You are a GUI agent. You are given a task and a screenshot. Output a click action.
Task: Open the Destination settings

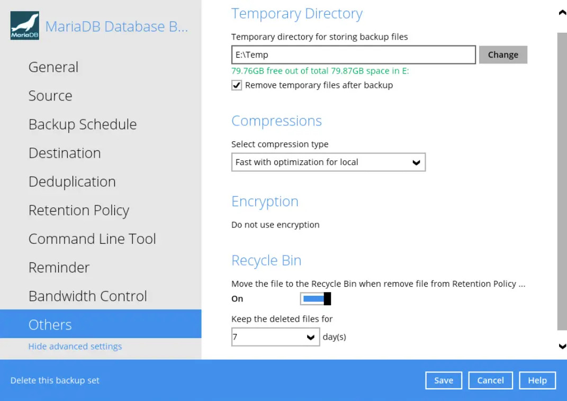[x=65, y=153]
